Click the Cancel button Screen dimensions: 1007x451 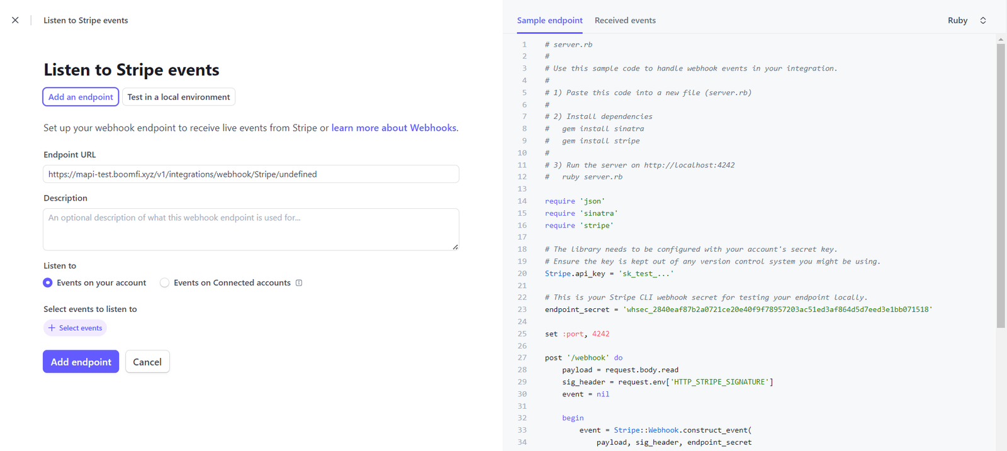[147, 362]
